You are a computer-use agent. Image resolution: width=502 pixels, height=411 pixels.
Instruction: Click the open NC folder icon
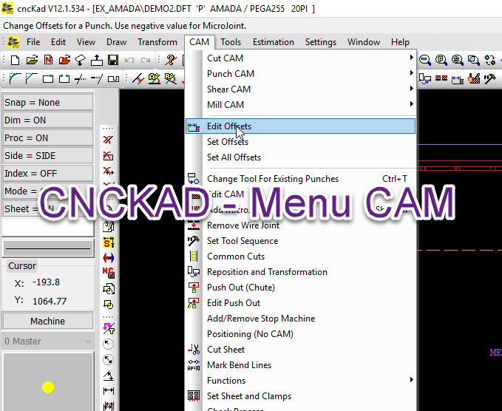click(64, 60)
